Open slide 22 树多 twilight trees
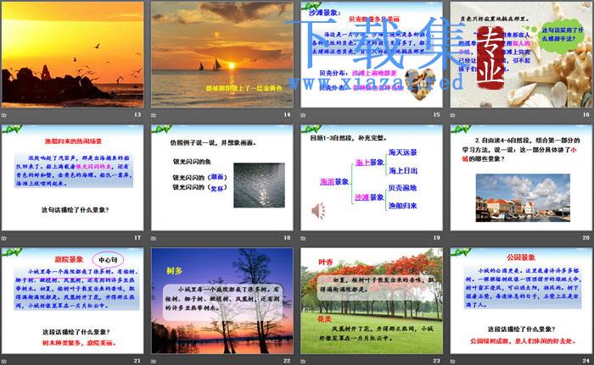The height and width of the screenshot is (365, 594). pyautogui.click(x=222, y=301)
